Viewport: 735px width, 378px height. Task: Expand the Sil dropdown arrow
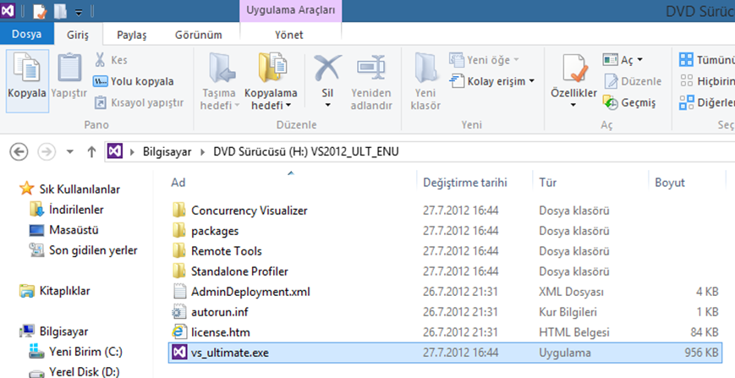click(327, 105)
